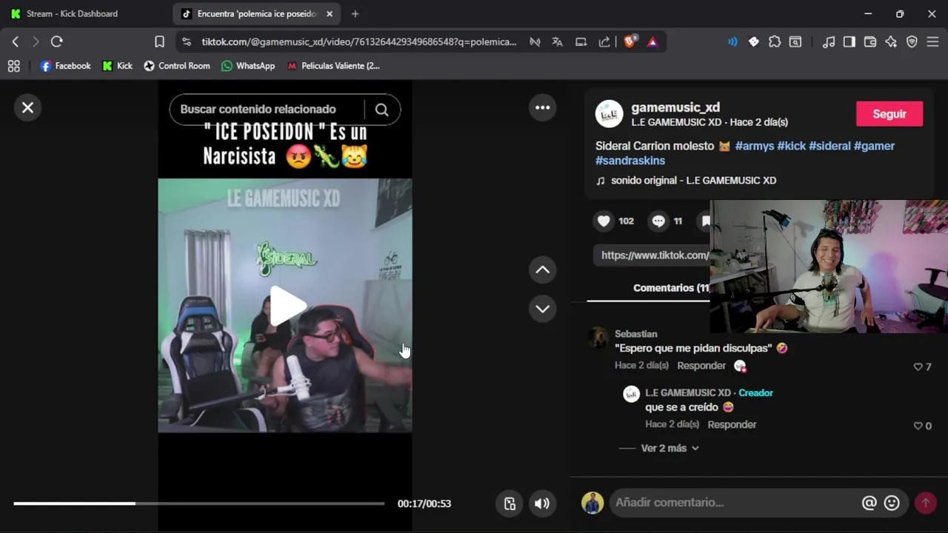Like the creator reply 'que se a creído'
The width and height of the screenshot is (948, 533).
tap(918, 426)
